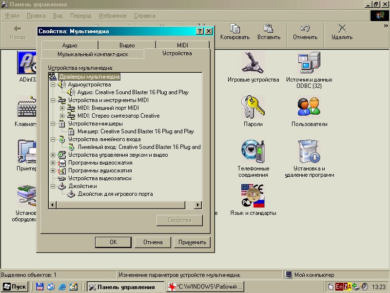Screen dimensions: 390x293
Task: Open the Установка оборудования icon
Action: pos(27,196)
